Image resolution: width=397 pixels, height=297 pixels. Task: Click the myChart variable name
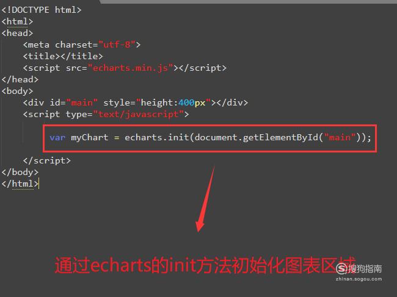(x=89, y=137)
